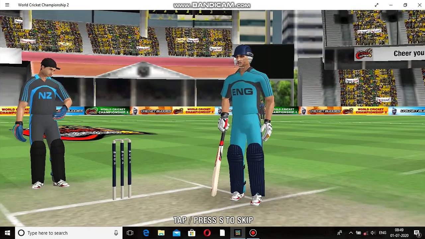Open the Action Center notifications panel
This screenshot has height=239, width=425.
pyautogui.click(x=417, y=233)
